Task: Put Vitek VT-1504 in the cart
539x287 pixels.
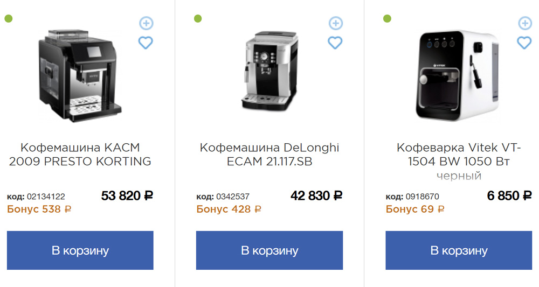Action: (x=459, y=250)
